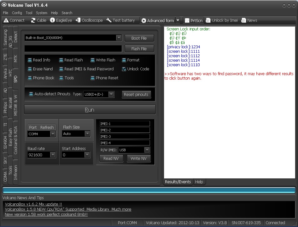Switch to the Results/Events tab

pyautogui.click(x=178, y=182)
